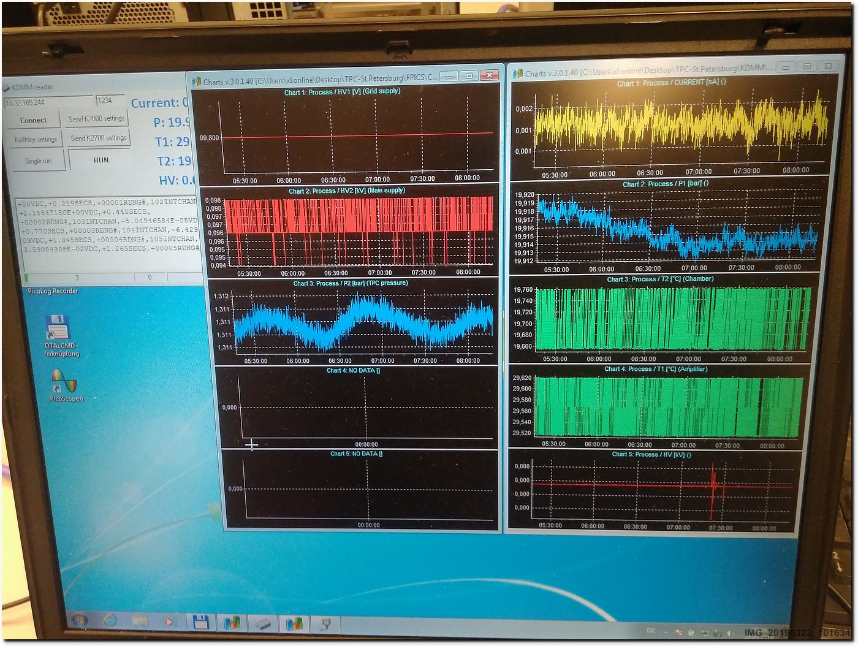Click the PicoLog Recorder desktop label
The image size is (858, 646).
(53, 291)
